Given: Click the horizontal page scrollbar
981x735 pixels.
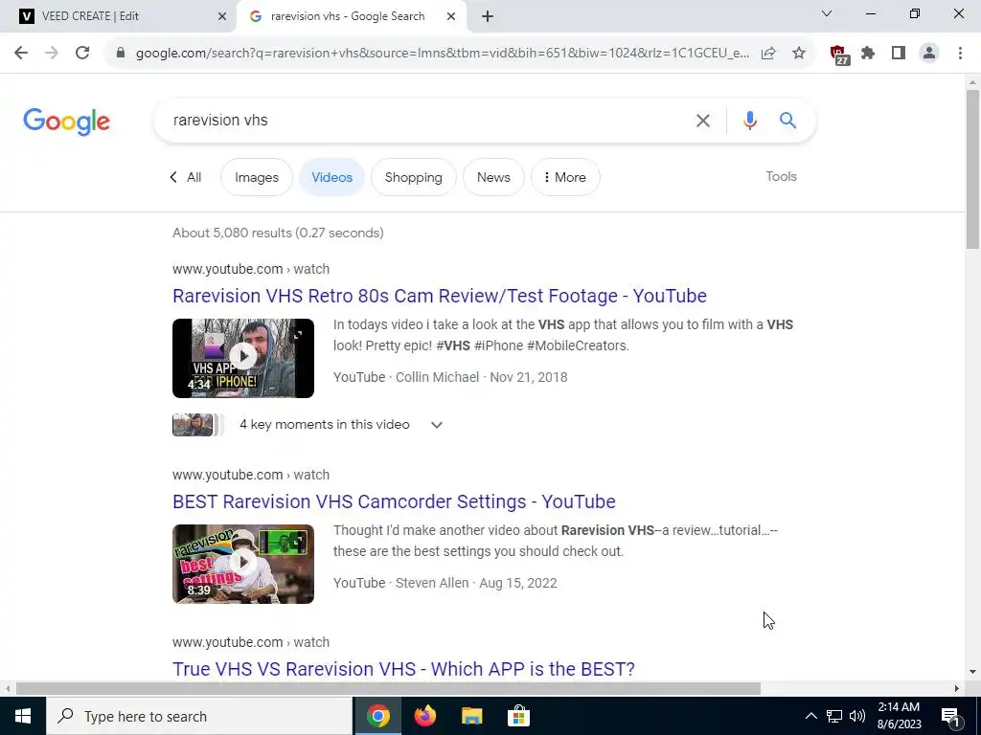Looking at the screenshot, I should 388,689.
